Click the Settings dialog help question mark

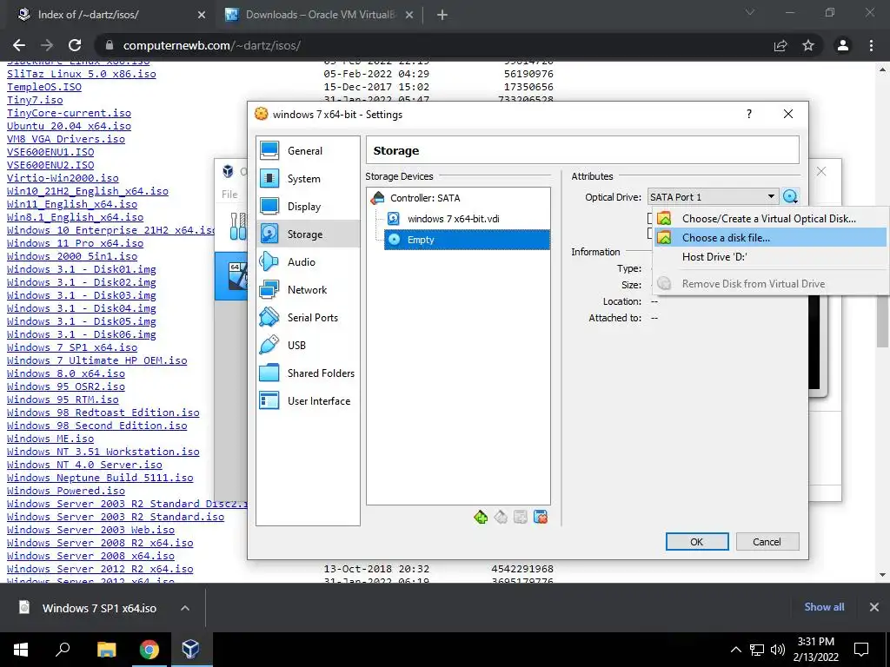point(749,114)
